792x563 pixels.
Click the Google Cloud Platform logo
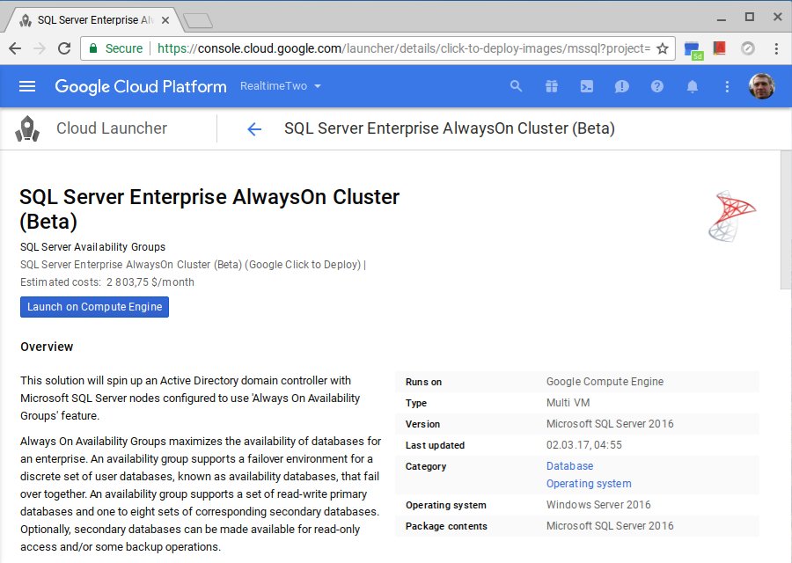[141, 86]
